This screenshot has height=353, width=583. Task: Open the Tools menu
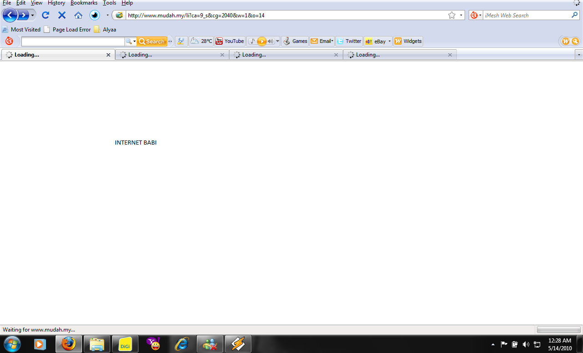[110, 3]
